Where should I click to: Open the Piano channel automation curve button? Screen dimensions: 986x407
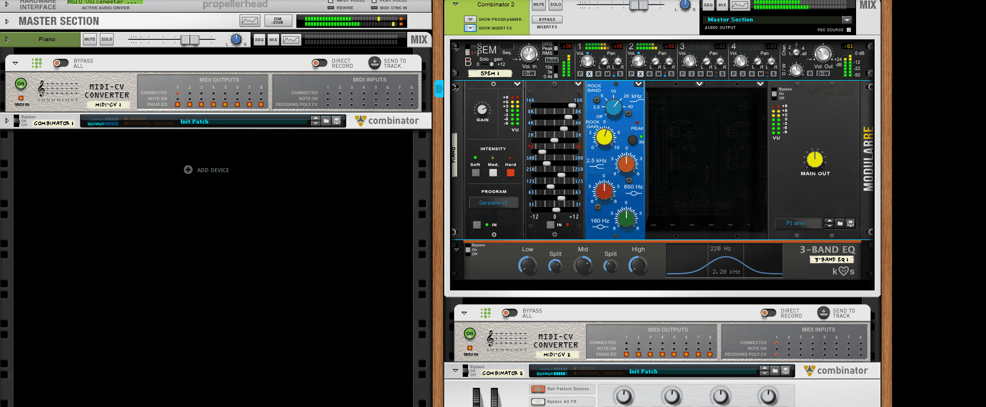click(291, 39)
